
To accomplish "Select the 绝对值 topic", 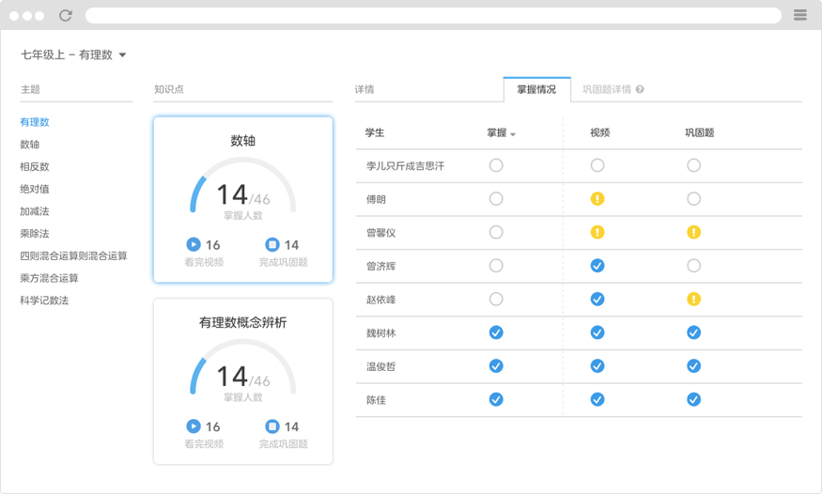I will click(35, 189).
